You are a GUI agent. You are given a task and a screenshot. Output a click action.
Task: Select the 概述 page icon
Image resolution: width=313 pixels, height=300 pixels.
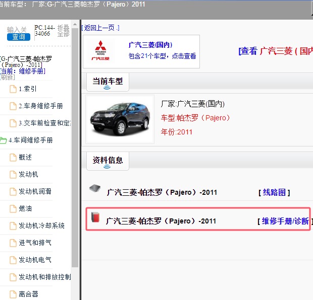point(13,158)
